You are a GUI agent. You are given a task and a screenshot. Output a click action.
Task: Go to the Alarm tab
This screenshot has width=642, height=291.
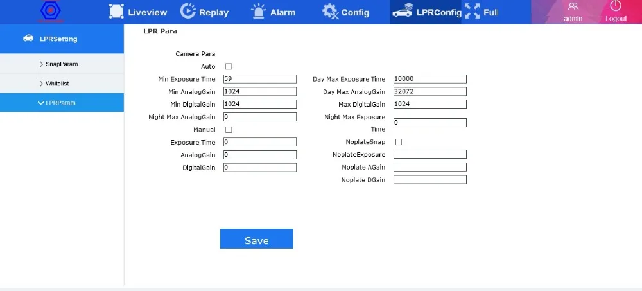click(273, 12)
